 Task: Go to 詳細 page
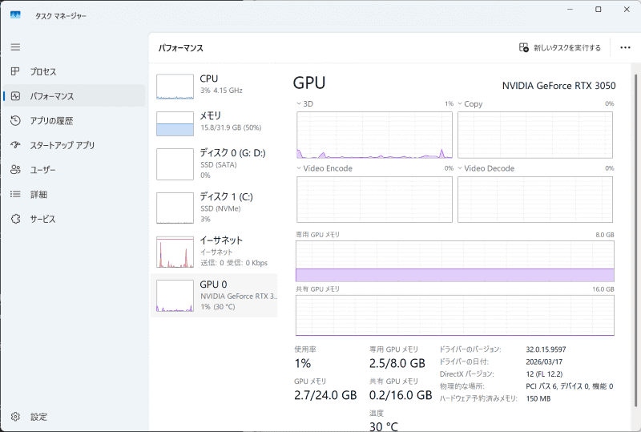click(x=74, y=194)
